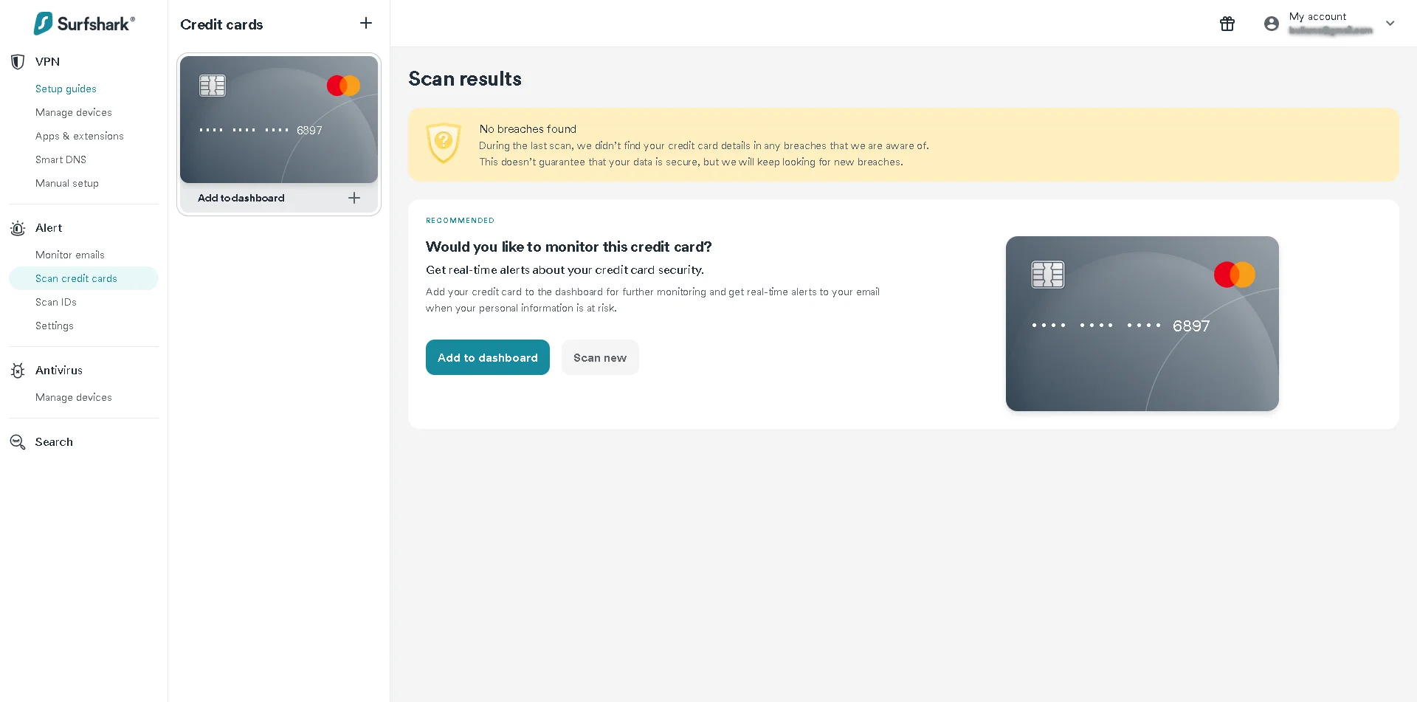The image size is (1417, 702).
Task: Expand the My account dropdown chevron
Action: click(1390, 24)
